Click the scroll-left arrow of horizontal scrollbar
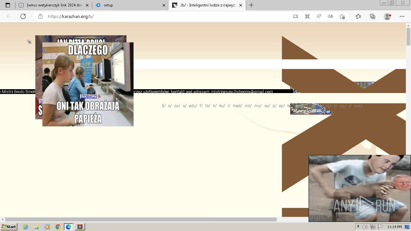The height and width of the screenshot is (231, 411). click(3, 219)
